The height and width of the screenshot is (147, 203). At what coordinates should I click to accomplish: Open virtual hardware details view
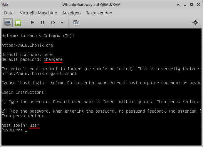click(18, 23)
